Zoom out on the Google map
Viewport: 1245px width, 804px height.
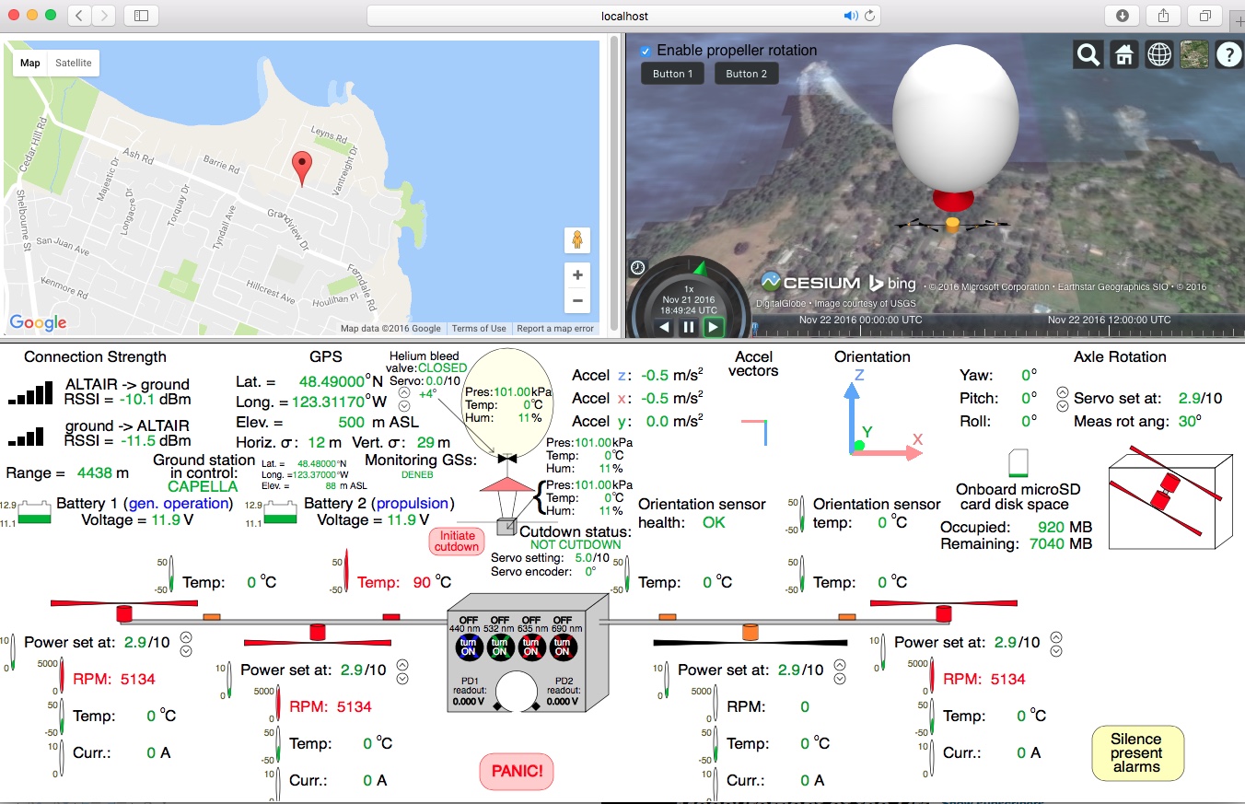pyautogui.click(x=577, y=301)
